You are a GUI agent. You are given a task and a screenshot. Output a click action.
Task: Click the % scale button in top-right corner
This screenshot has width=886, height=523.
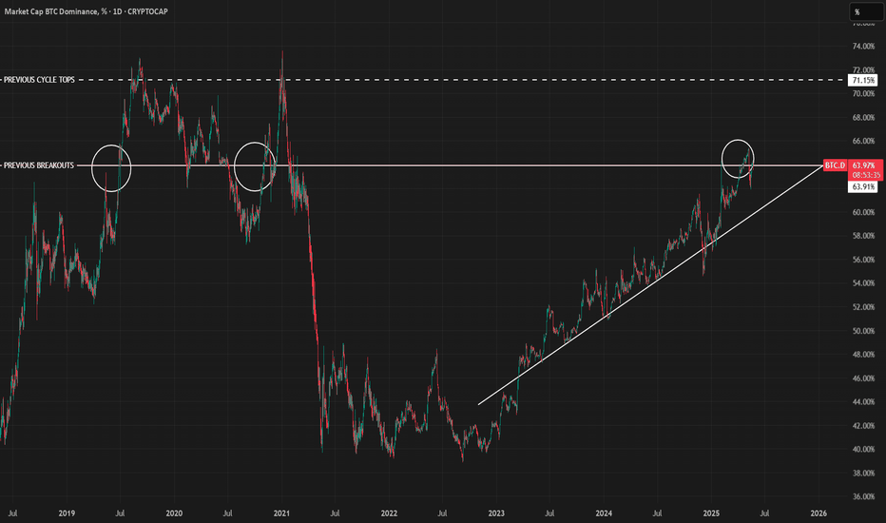tap(867, 11)
